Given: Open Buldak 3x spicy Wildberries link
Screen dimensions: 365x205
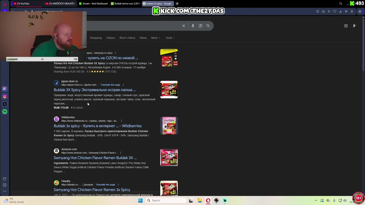Looking at the screenshot, I should click(x=98, y=126).
